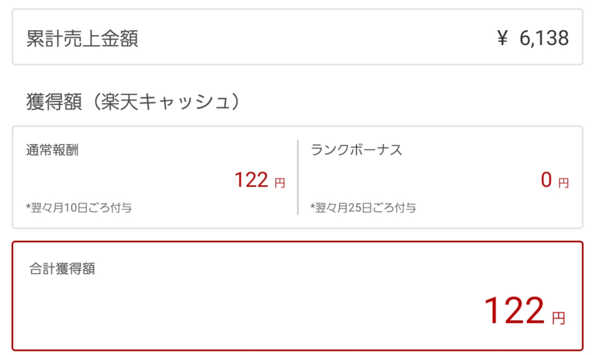594x355 pixels.
Task: Click the 円 unit beside 通常報酬 amount
Action: pos(280,183)
